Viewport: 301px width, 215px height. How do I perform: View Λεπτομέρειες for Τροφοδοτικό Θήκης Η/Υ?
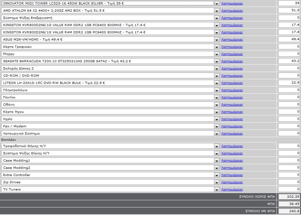point(232,146)
